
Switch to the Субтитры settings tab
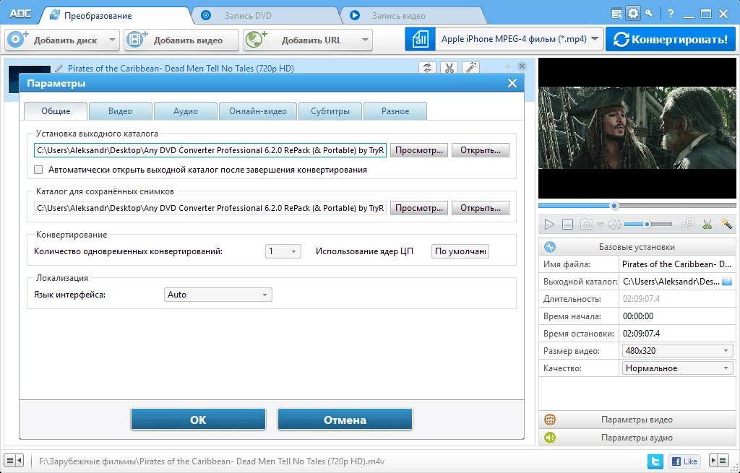(x=330, y=111)
